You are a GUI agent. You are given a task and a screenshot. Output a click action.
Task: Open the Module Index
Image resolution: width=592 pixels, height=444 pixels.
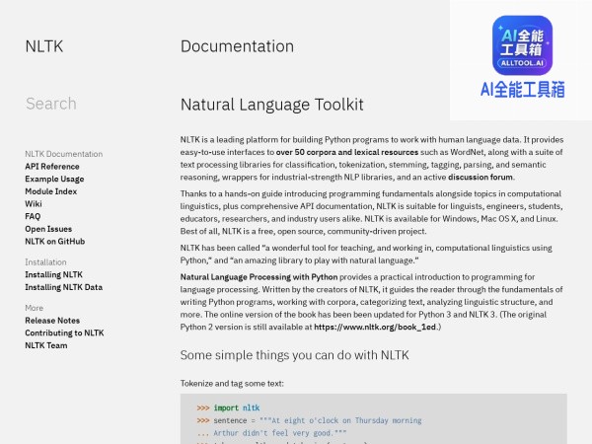click(x=51, y=191)
